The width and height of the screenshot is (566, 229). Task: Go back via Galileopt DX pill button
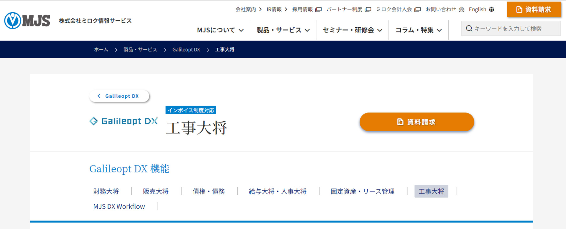point(119,96)
